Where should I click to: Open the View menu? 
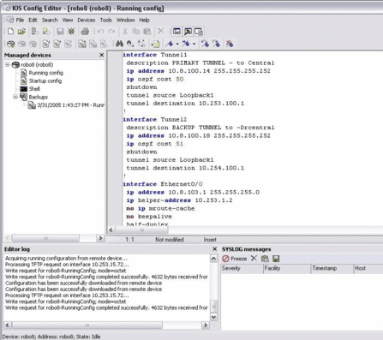pyautogui.click(x=68, y=20)
